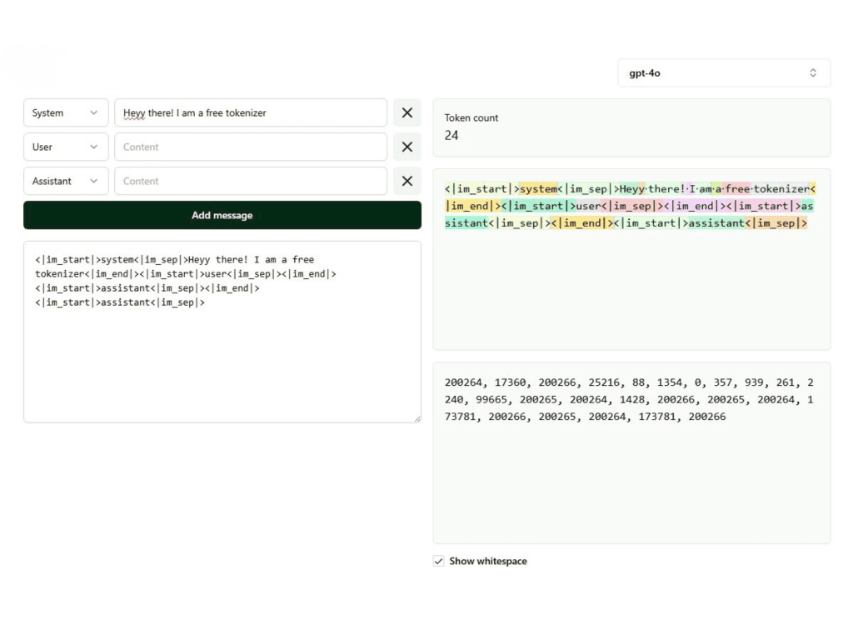Open the gpt-4o model selector

(x=723, y=73)
